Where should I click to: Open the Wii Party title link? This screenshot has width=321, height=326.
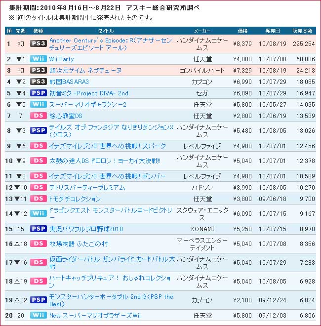pos(62,59)
